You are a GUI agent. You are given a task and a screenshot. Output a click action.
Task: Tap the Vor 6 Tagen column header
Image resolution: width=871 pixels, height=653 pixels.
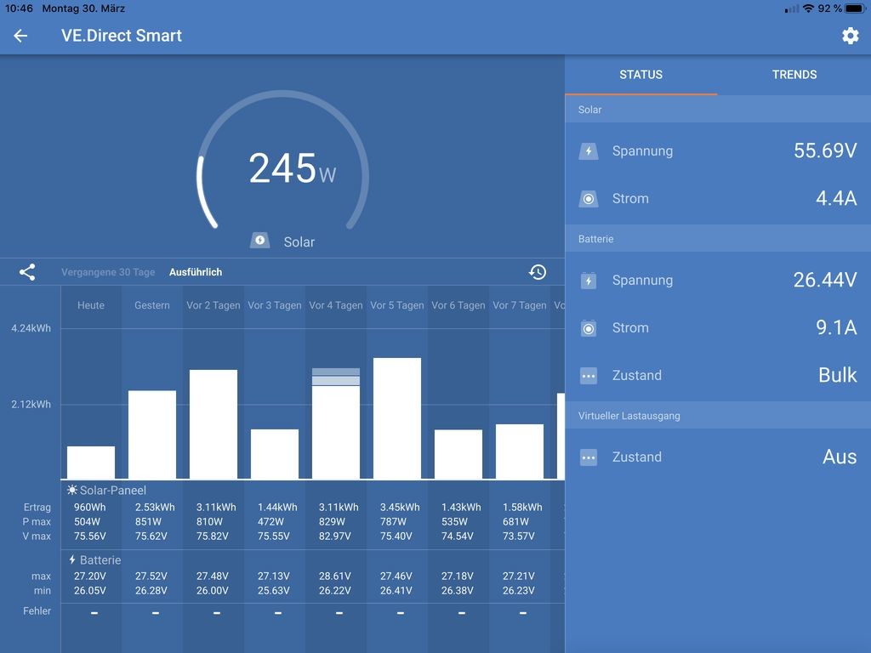point(458,305)
